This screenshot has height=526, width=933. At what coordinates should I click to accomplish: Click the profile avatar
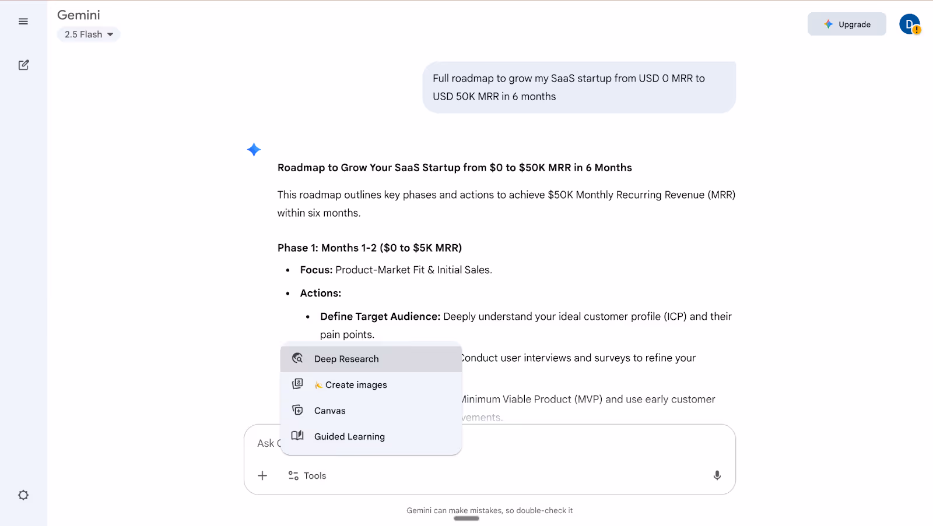(910, 24)
